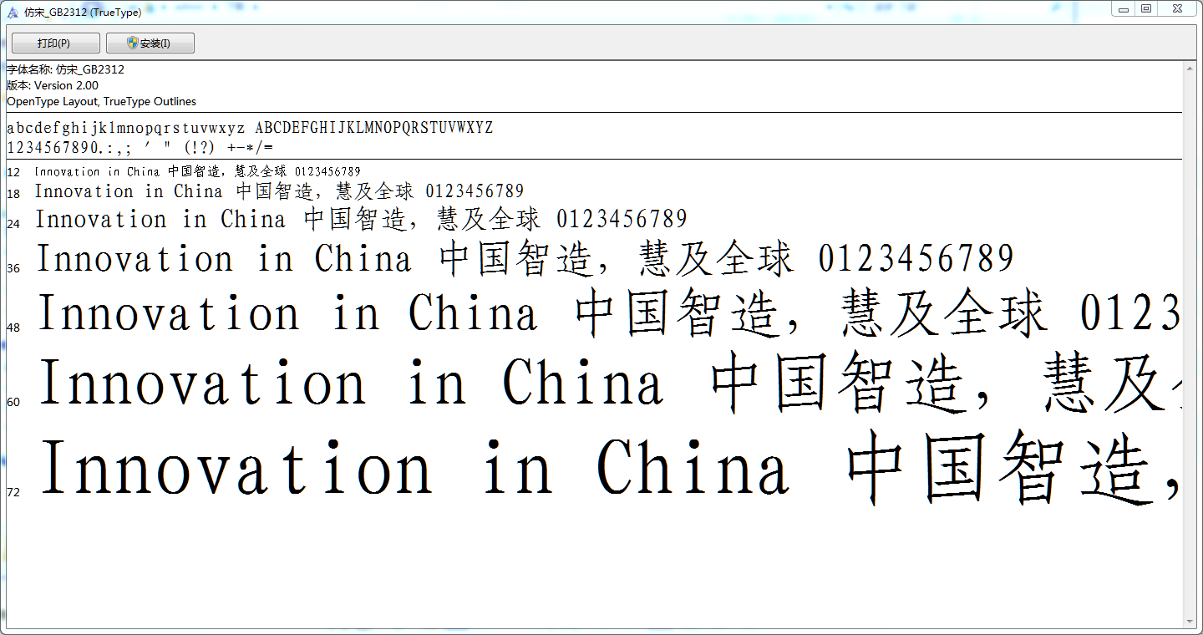Image resolution: width=1203 pixels, height=635 pixels.
Task: Select the OpenType Layout, TrueType Outlines line
Action: click(101, 101)
